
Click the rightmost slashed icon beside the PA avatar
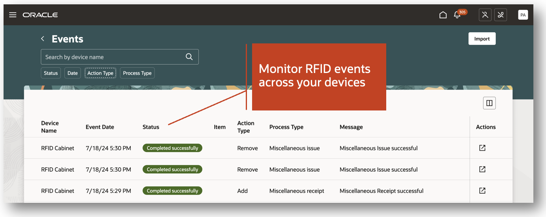coord(501,15)
